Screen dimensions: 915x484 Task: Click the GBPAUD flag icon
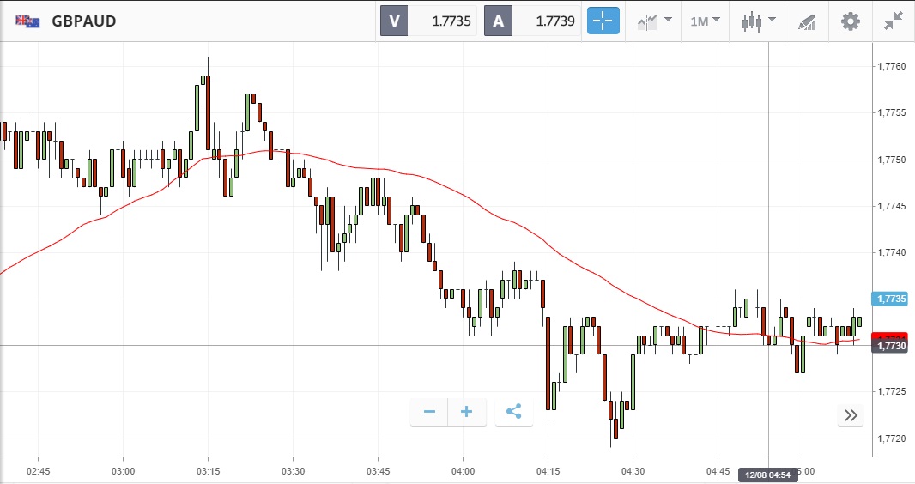pyautogui.click(x=27, y=21)
